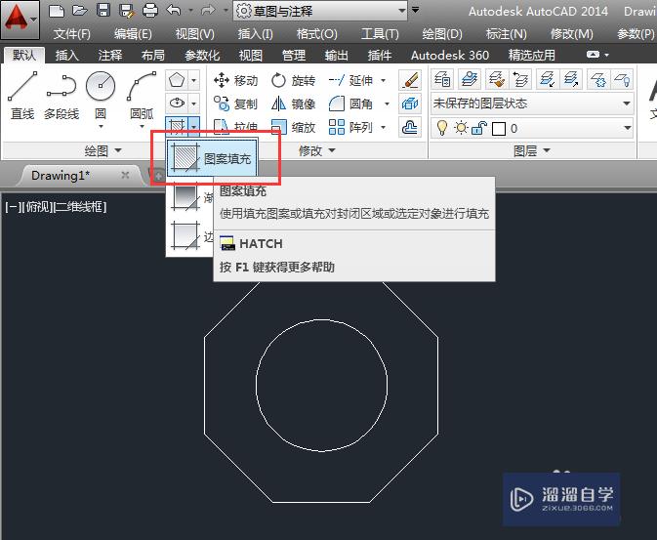Open a file with quick access folder icon
This screenshot has height=540, width=657.
[x=80, y=11]
